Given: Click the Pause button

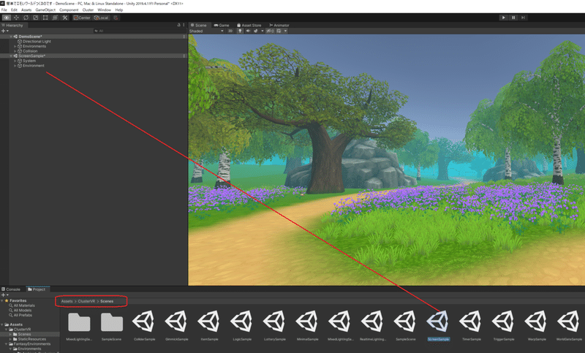Looking at the screenshot, I should pyautogui.click(x=513, y=18).
